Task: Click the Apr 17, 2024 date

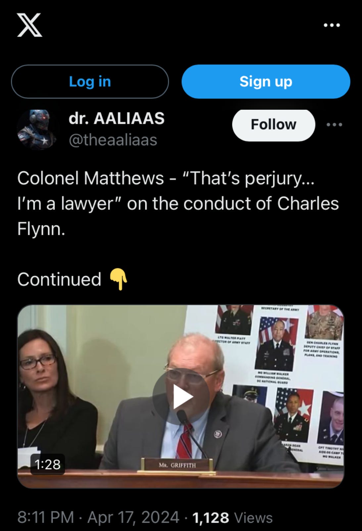Action: tap(133, 517)
